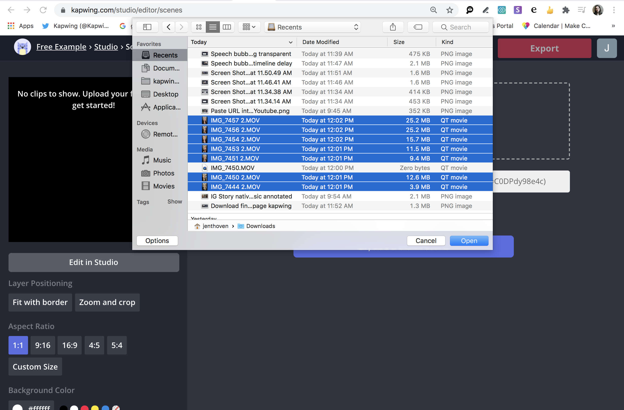Image resolution: width=624 pixels, height=410 pixels.
Task: Select Movies under the Media sidebar
Action: pyautogui.click(x=164, y=186)
